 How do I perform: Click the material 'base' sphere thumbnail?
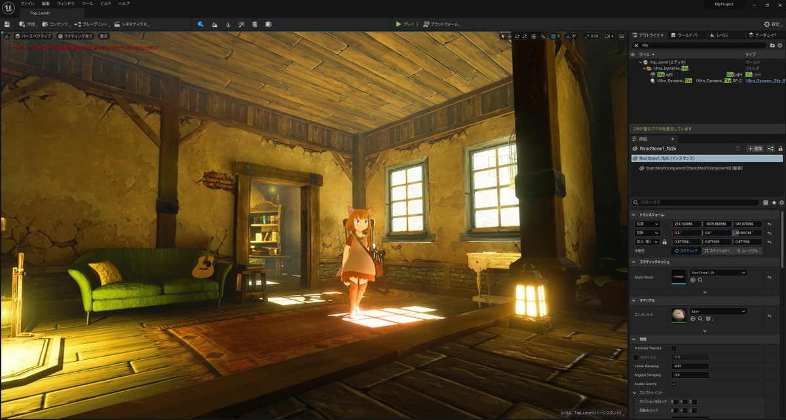(x=679, y=315)
